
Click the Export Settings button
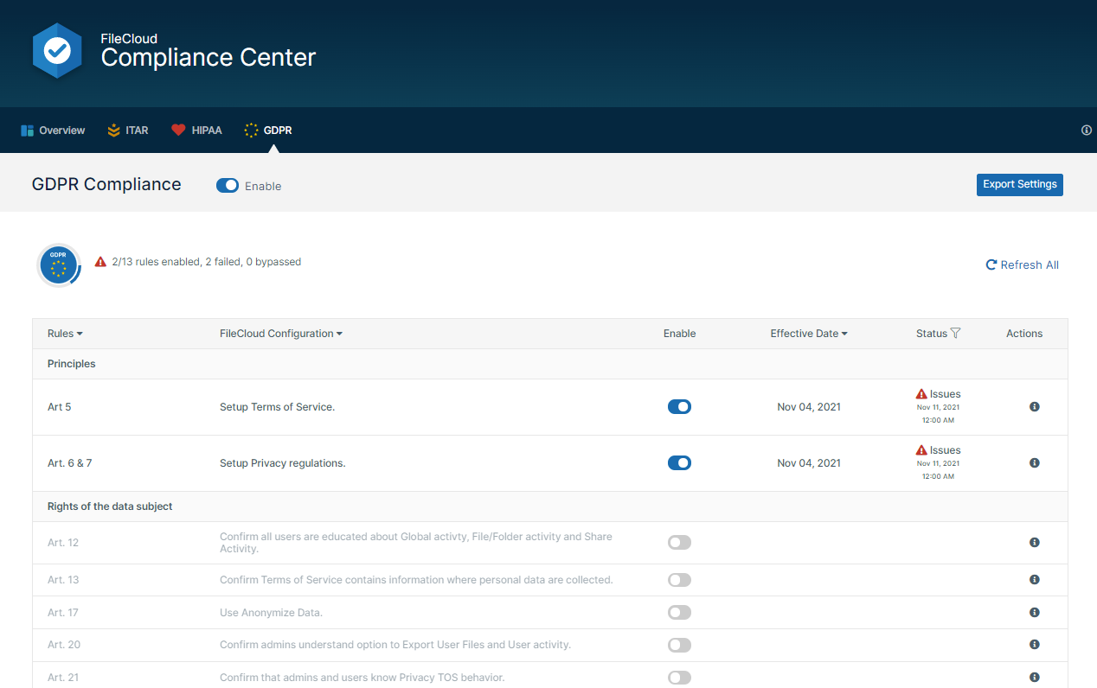[1020, 184]
